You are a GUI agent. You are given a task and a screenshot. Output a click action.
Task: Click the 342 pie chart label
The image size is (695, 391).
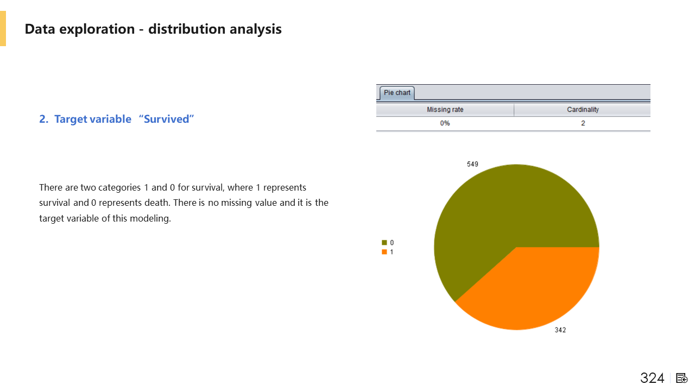560,330
